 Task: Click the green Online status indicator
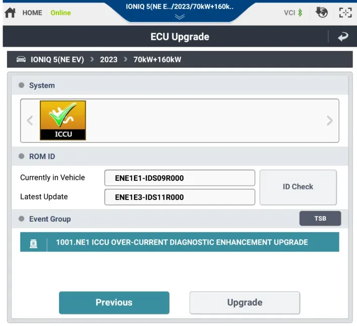click(x=61, y=13)
